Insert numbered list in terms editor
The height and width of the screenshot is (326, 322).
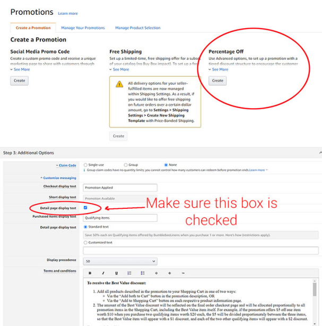(129, 273)
